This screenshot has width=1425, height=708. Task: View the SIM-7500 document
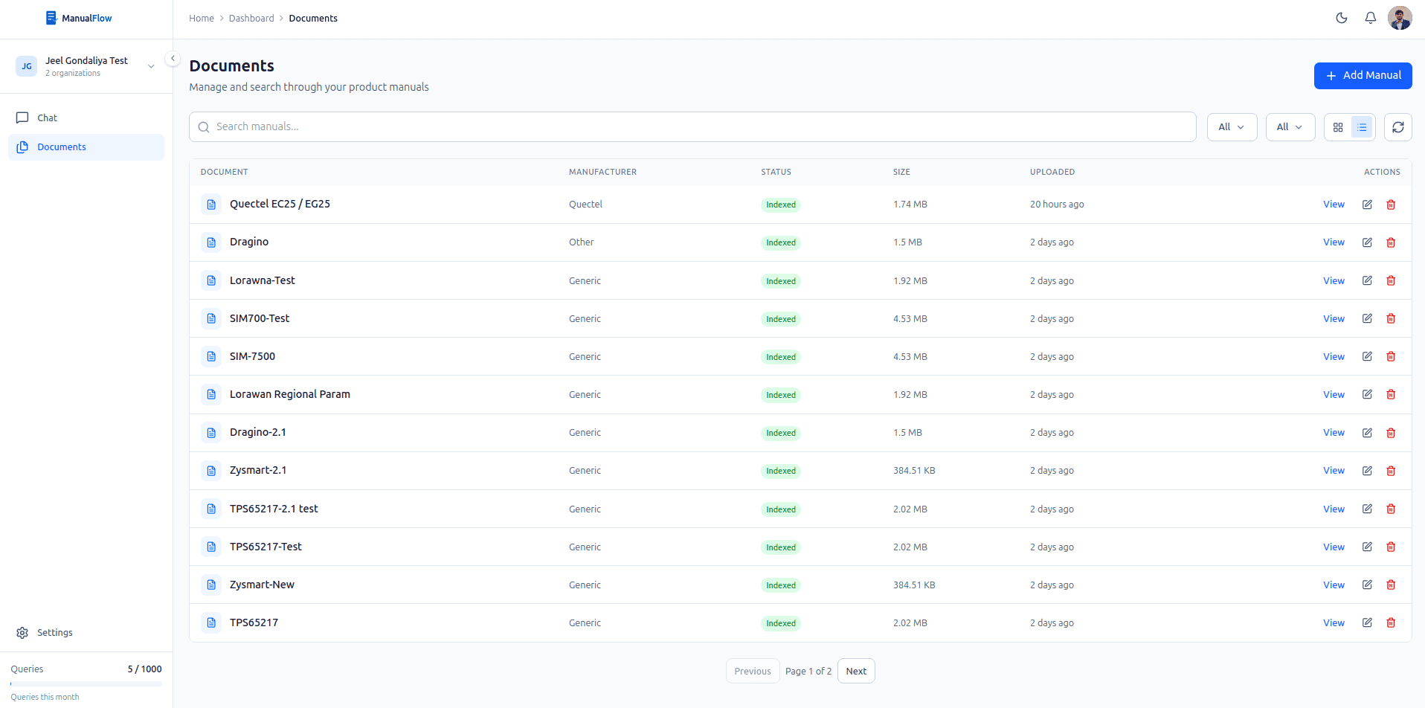pyautogui.click(x=1334, y=356)
